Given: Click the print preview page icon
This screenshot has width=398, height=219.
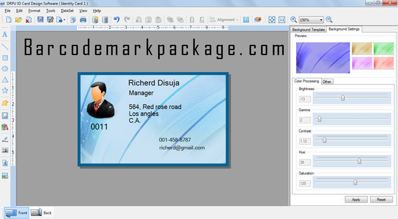Looking at the screenshot, I should click(x=73, y=20).
